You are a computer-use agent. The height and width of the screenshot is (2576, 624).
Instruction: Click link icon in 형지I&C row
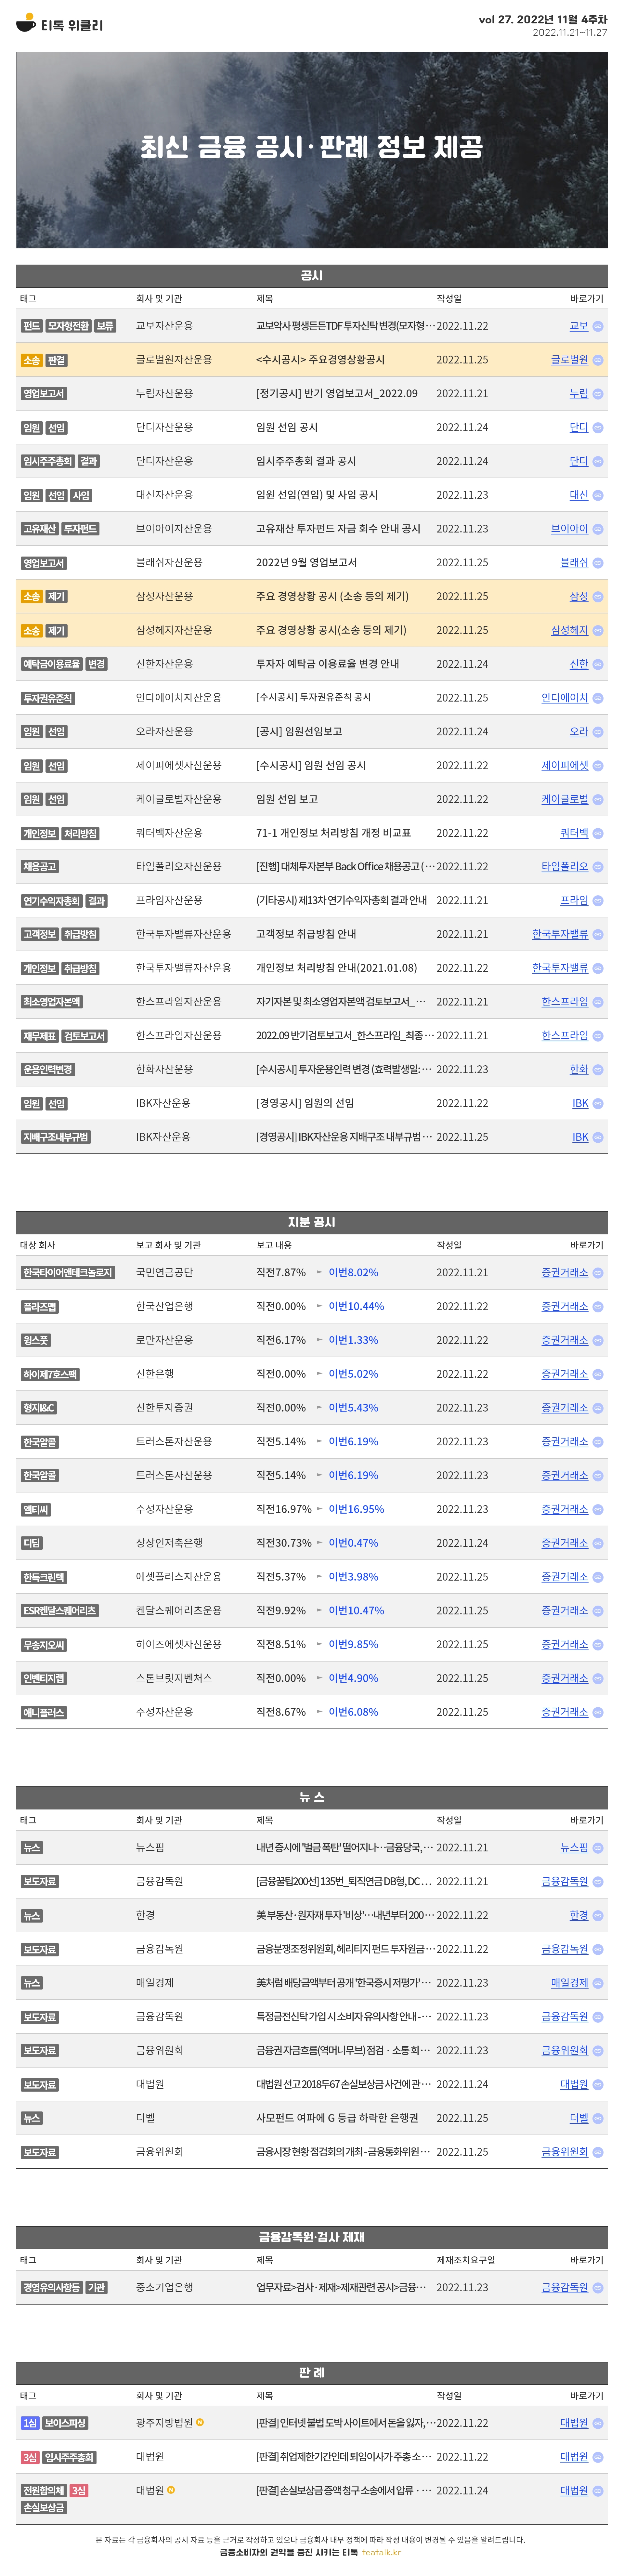(x=598, y=1408)
